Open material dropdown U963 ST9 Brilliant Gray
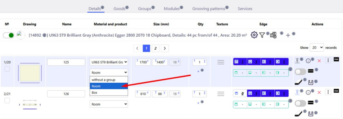 (x=109, y=62)
